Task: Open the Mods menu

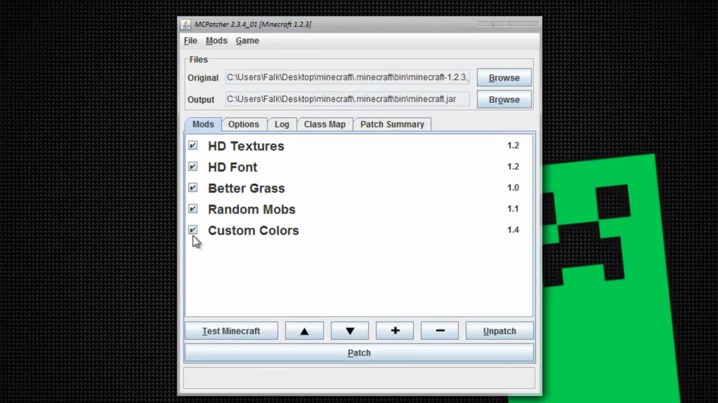Action: [x=217, y=41]
